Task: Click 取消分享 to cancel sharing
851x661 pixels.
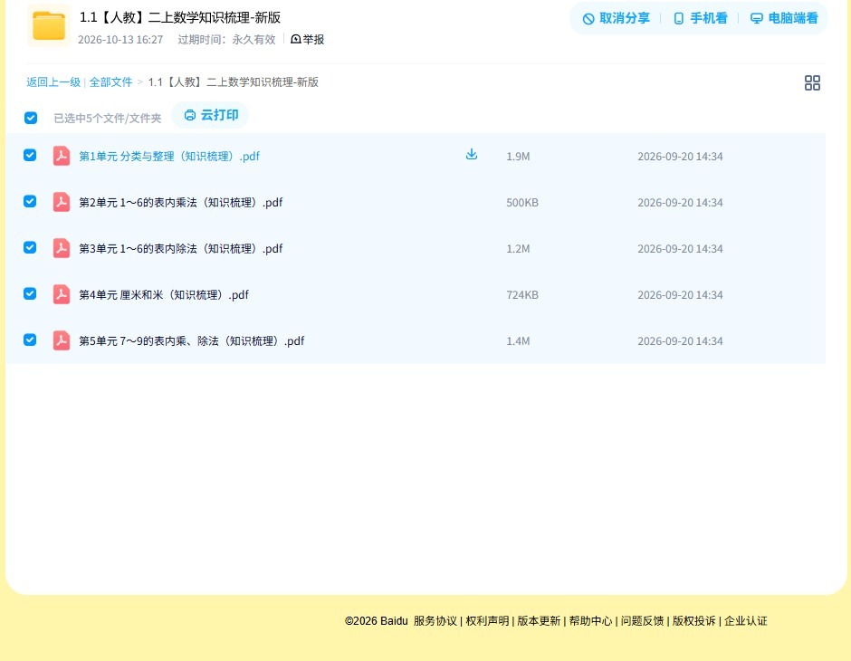Action: pyautogui.click(x=616, y=18)
